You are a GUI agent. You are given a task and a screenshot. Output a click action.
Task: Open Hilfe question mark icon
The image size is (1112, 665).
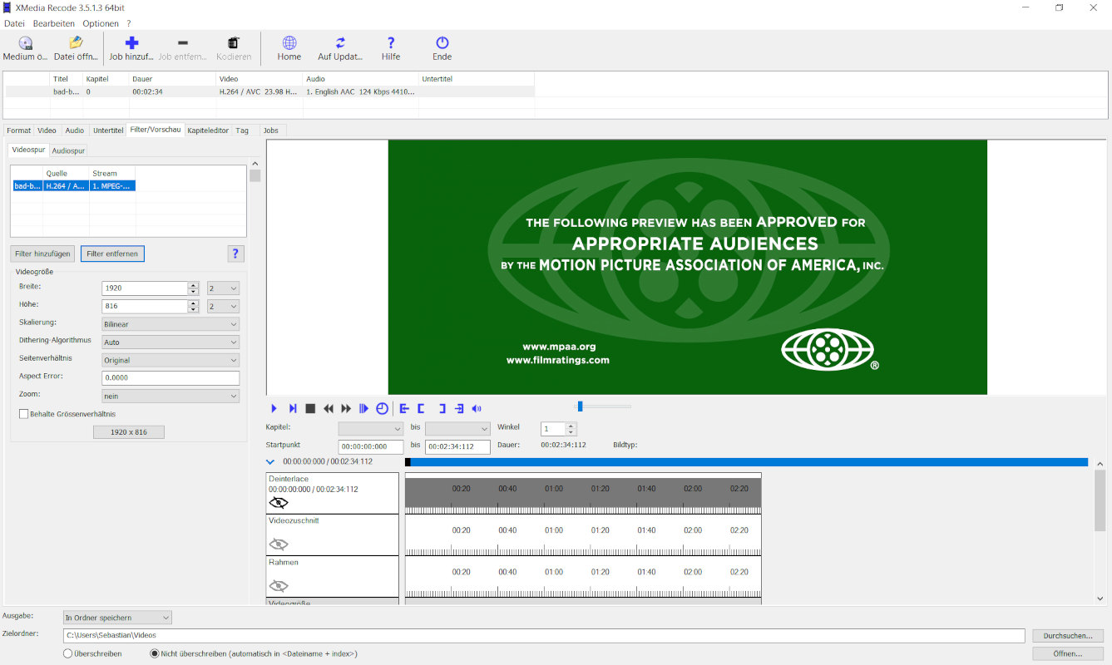391,43
